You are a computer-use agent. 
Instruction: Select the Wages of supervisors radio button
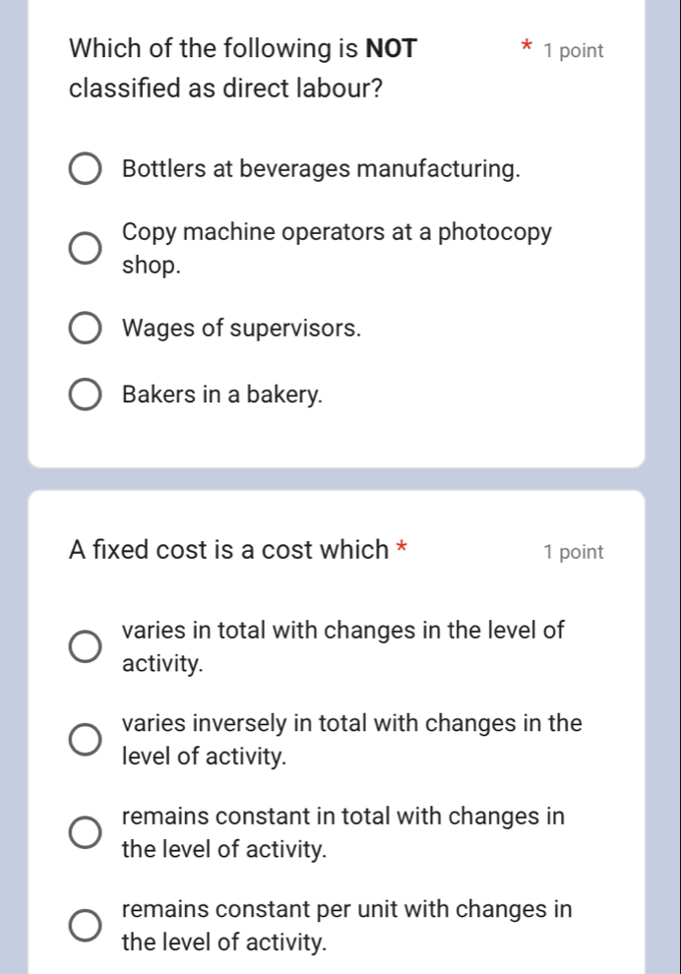click(86, 329)
